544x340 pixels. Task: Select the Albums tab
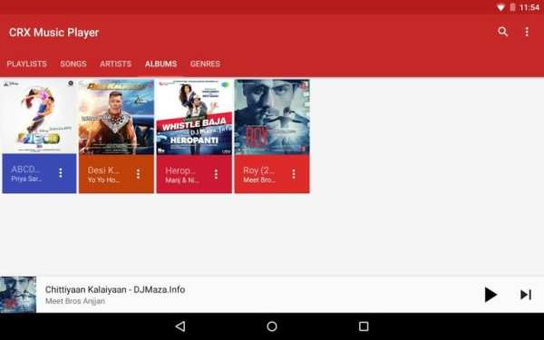[x=161, y=63]
